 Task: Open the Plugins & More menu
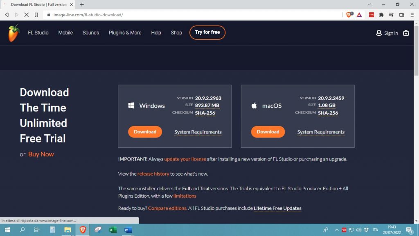pyautogui.click(x=125, y=33)
